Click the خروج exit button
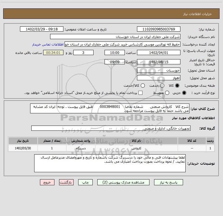This screenshot has width=223, height=216. click(x=47, y=182)
